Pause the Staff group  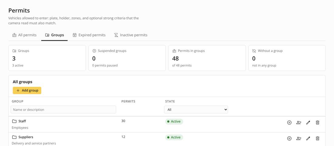289,123
